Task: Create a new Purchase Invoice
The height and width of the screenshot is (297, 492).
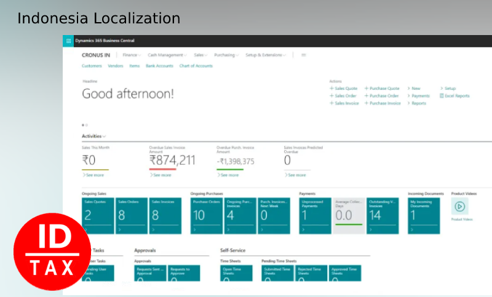Action: pyautogui.click(x=383, y=103)
